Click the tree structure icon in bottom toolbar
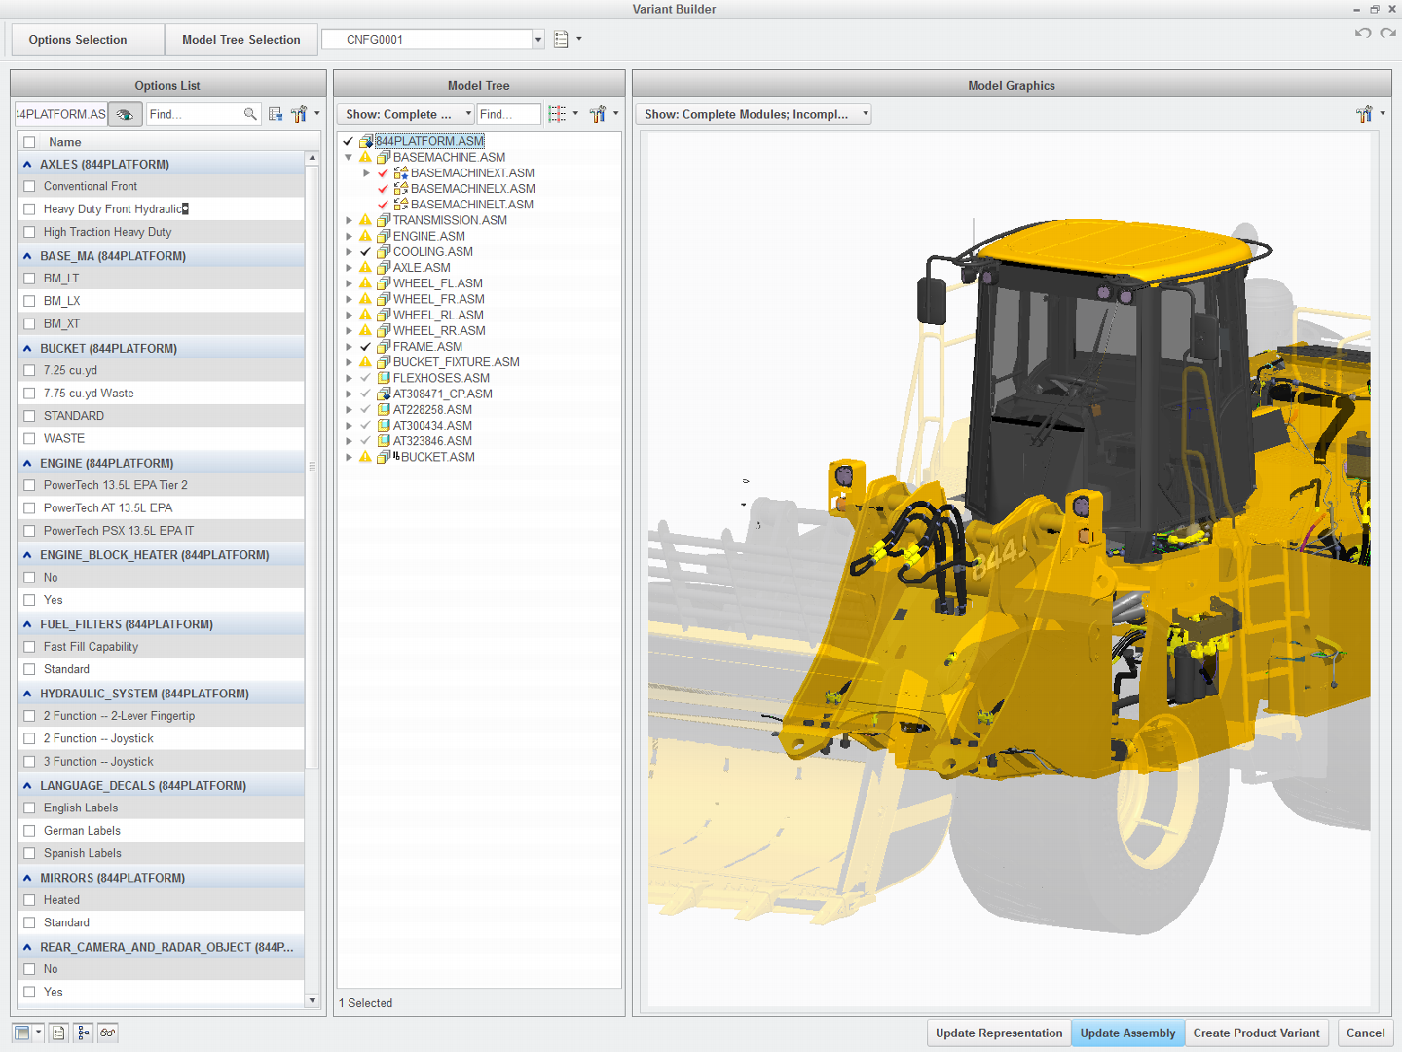 point(83,1032)
